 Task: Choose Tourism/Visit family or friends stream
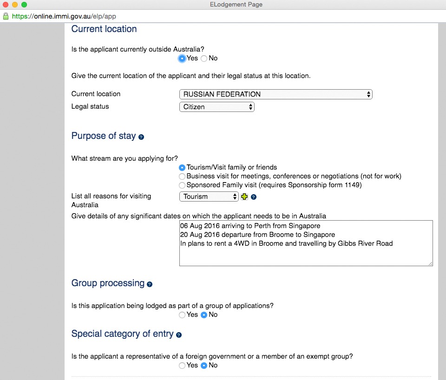click(x=182, y=168)
